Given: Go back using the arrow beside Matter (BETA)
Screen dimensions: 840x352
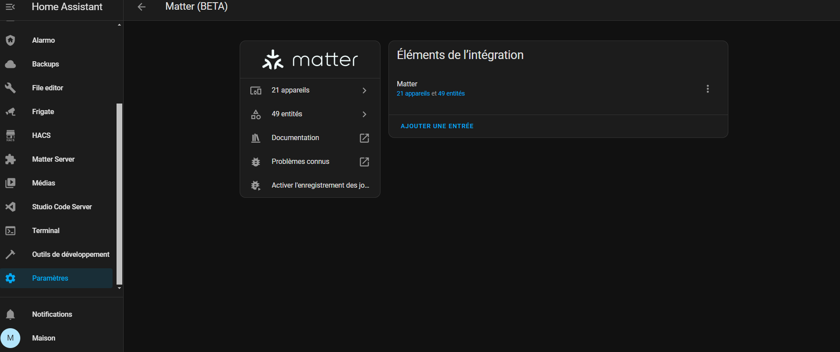Looking at the screenshot, I should tap(141, 7).
